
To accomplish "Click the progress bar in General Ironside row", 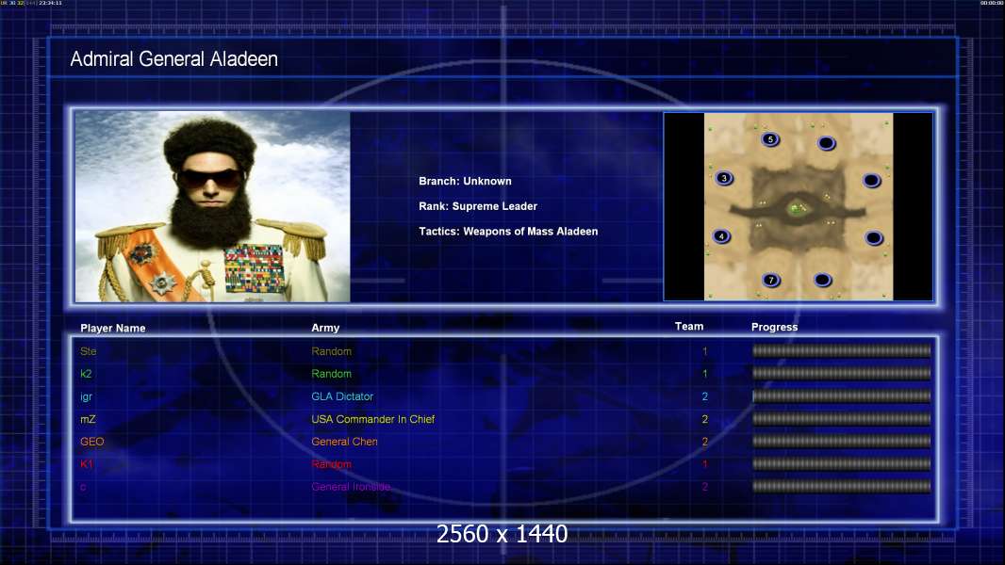I will 841,486.
